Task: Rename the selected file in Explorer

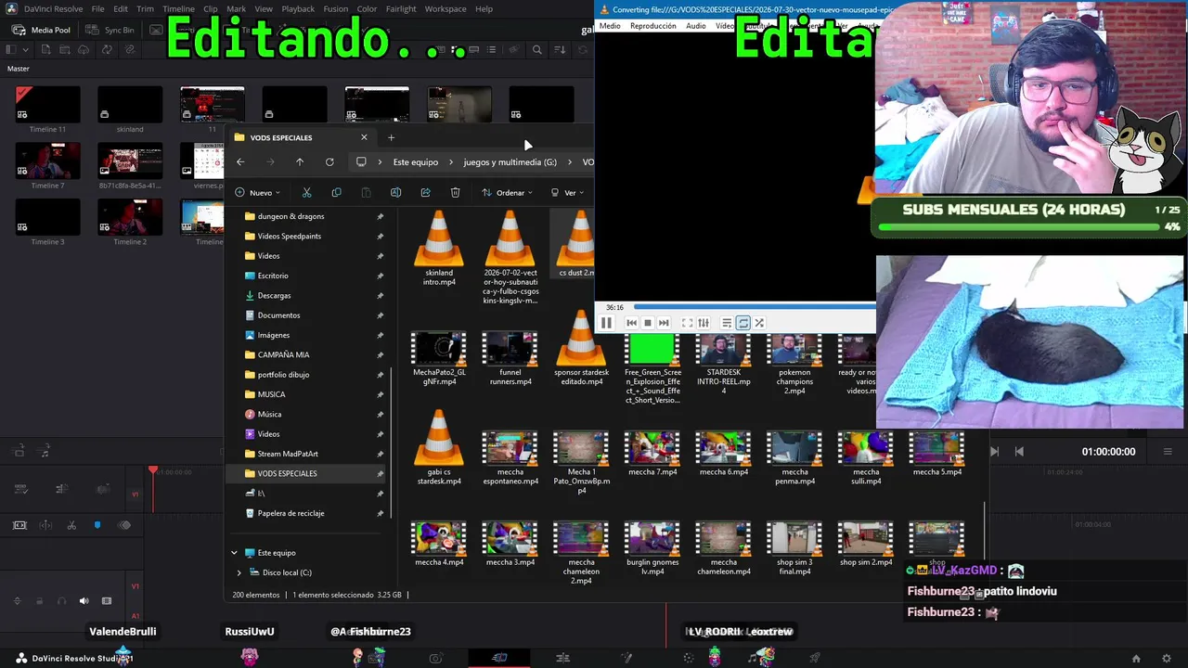Action: click(395, 193)
